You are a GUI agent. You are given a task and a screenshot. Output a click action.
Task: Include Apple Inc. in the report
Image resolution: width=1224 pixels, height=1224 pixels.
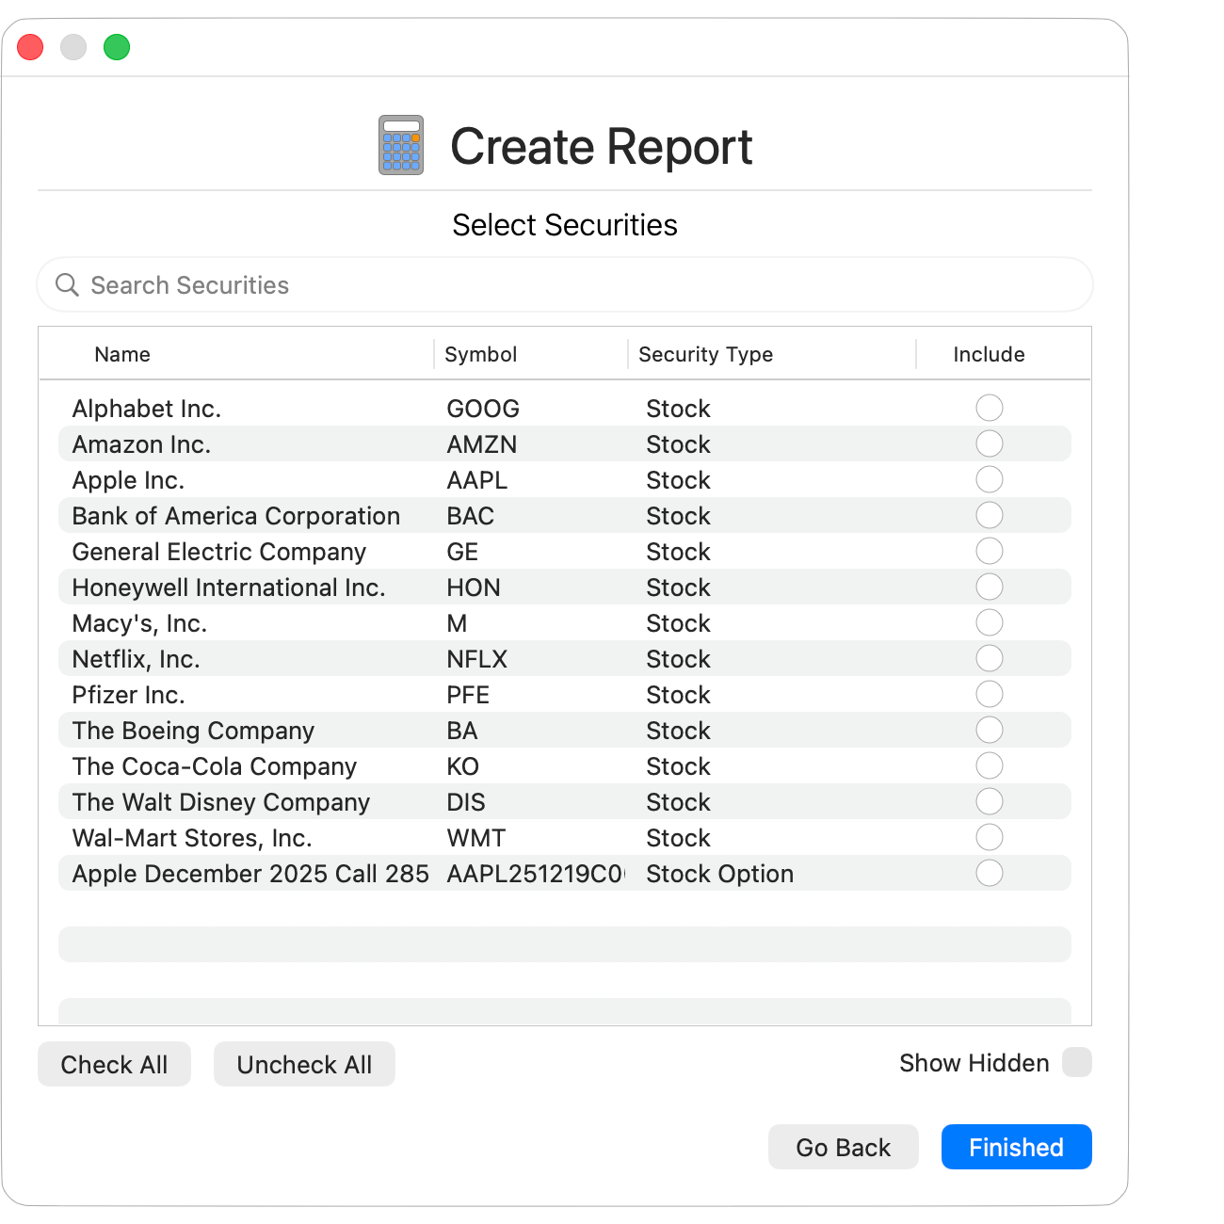[989, 479]
